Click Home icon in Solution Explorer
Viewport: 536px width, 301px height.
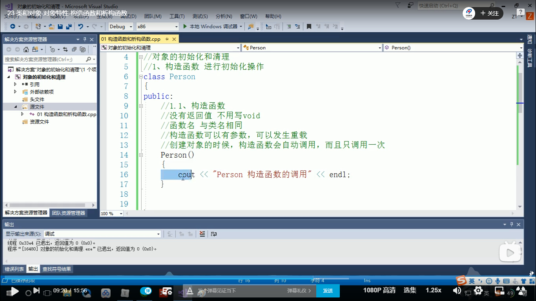coord(26,49)
